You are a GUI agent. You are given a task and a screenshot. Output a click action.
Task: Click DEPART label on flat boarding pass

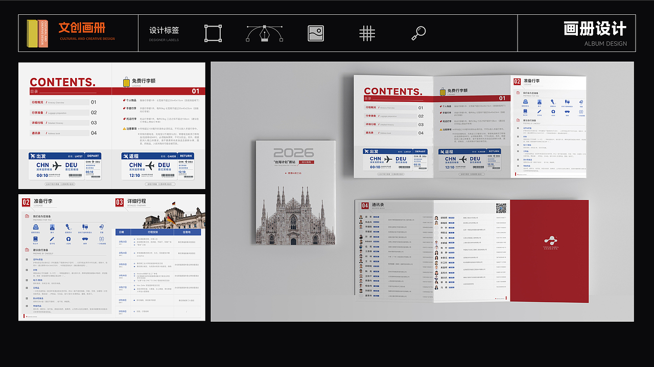(93, 156)
